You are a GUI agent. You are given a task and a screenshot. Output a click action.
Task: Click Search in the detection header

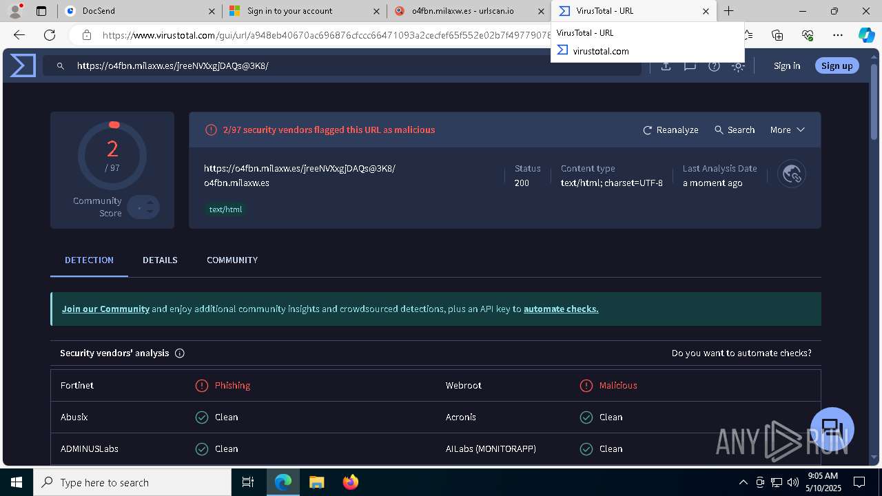click(x=735, y=130)
